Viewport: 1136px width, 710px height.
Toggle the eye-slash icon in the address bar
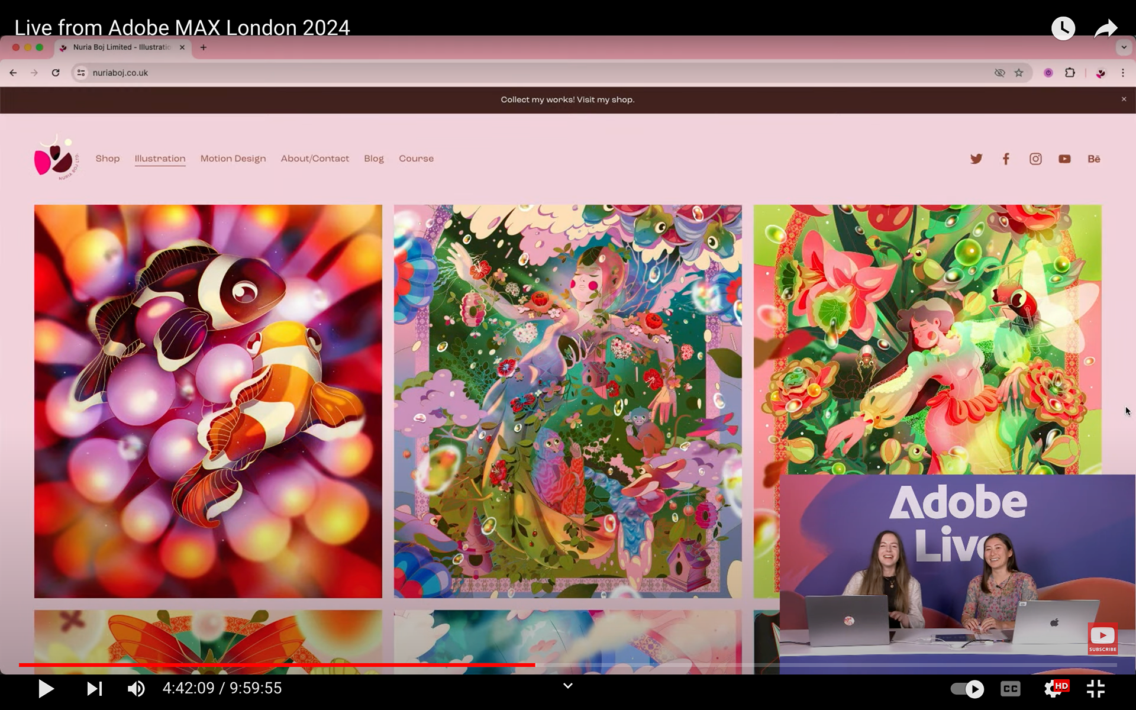tap(999, 73)
